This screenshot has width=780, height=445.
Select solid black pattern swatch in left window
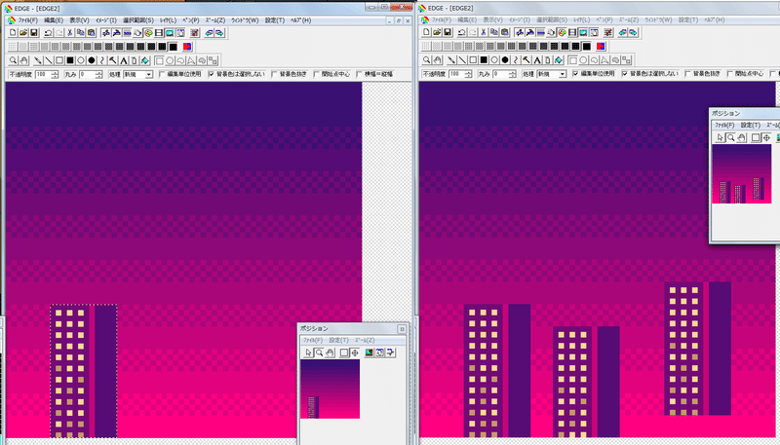[174, 47]
